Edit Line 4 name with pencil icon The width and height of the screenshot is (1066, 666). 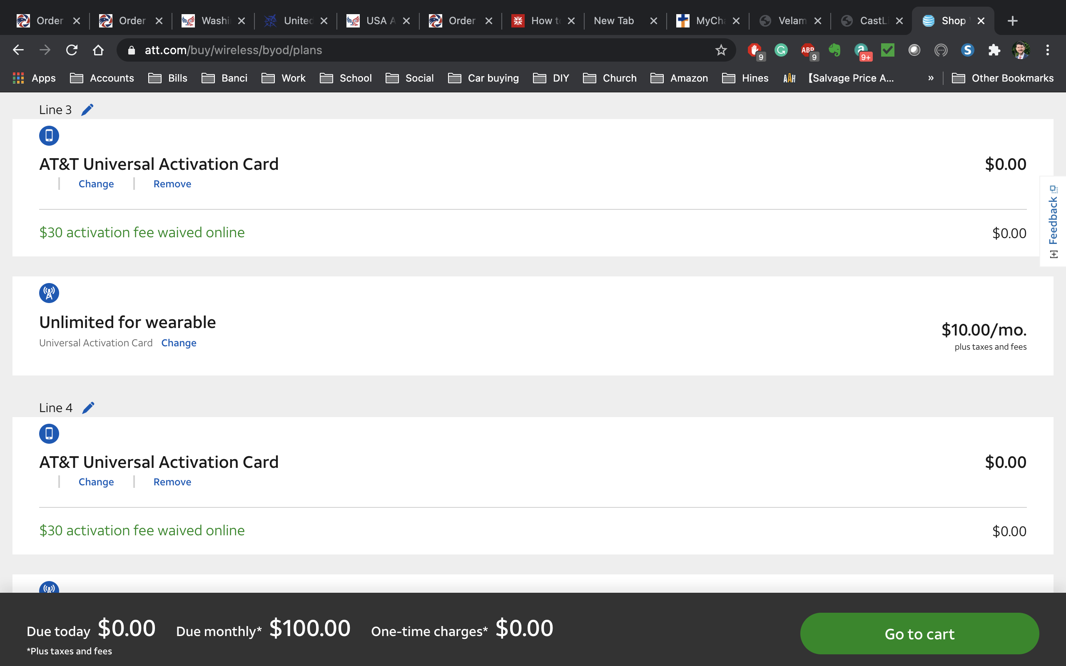pyautogui.click(x=89, y=408)
